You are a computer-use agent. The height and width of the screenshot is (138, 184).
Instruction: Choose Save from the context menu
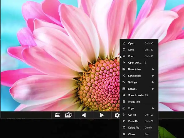pos(139,50)
